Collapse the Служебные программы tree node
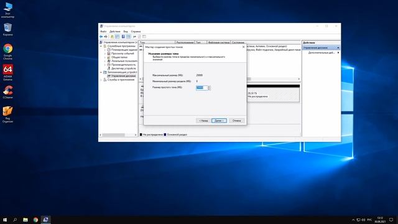398x224 pixels. [101, 46]
